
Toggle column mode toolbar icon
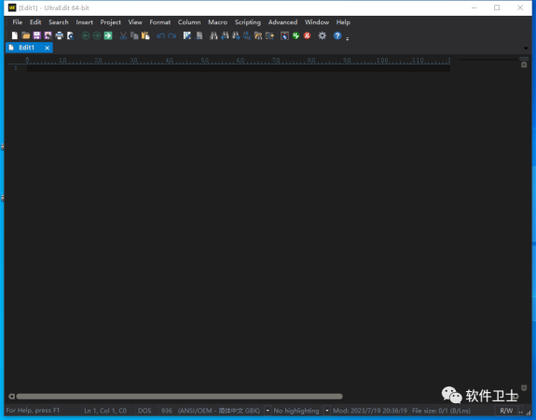(x=187, y=35)
